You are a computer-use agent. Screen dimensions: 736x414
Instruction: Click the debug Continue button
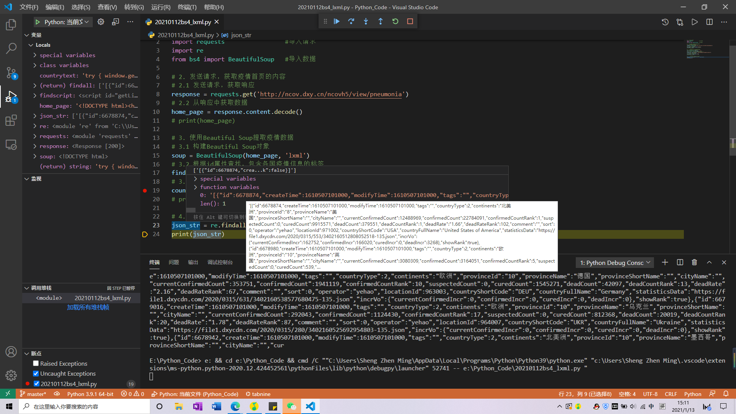click(x=337, y=21)
